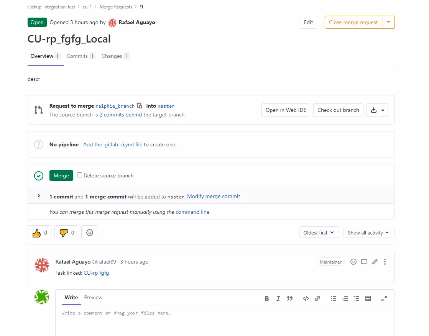Switch to the Changes tab
This screenshot has height=336, width=429.
pyautogui.click(x=112, y=56)
